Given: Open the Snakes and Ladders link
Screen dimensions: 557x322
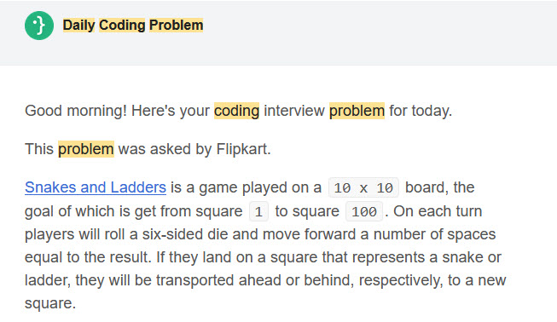Looking at the screenshot, I should coord(96,187).
